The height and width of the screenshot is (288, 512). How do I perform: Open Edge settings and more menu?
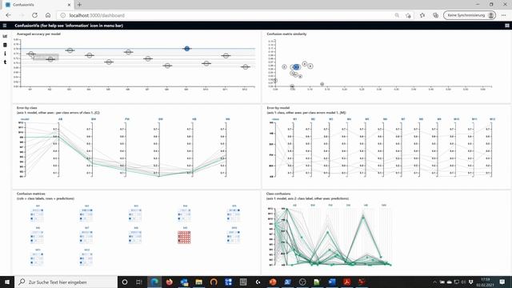503,15
